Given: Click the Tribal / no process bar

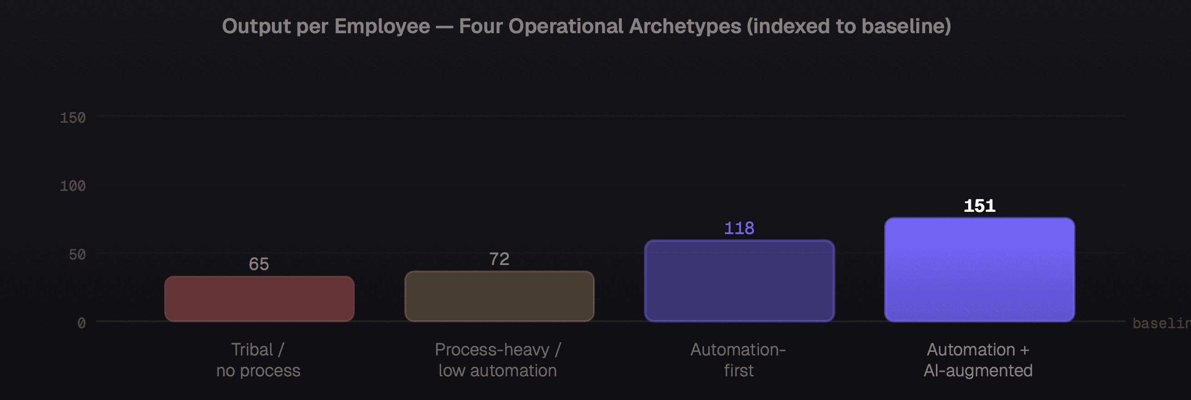Looking at the screenshot, I should point(259,299).
